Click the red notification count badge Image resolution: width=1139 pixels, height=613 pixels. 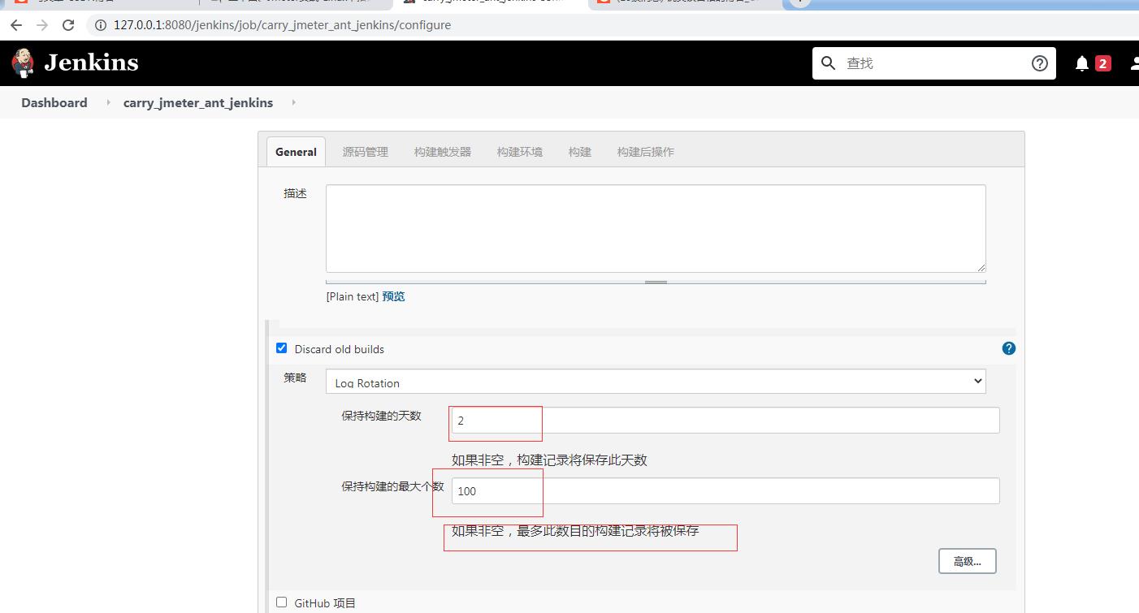pyautogui.click(x=1102, y=63)
